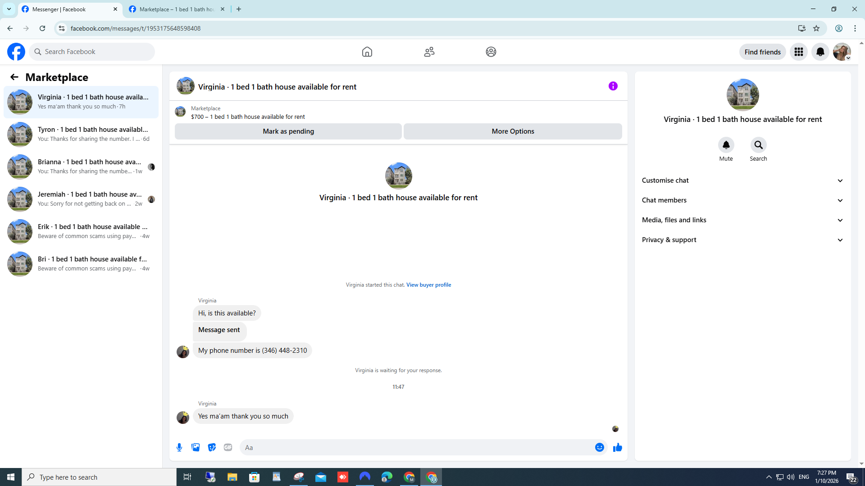Open the emoji picker in message box
Screen dimensions: 865x486
pos(599,447)
